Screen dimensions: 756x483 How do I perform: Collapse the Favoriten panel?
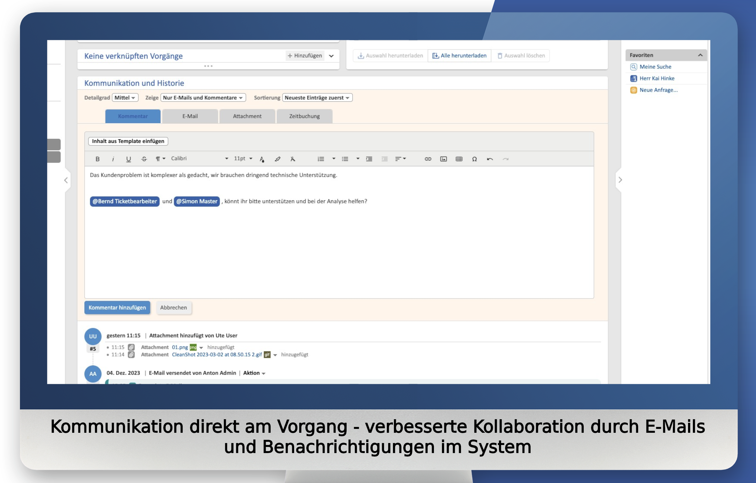click(x=700, y=55)
